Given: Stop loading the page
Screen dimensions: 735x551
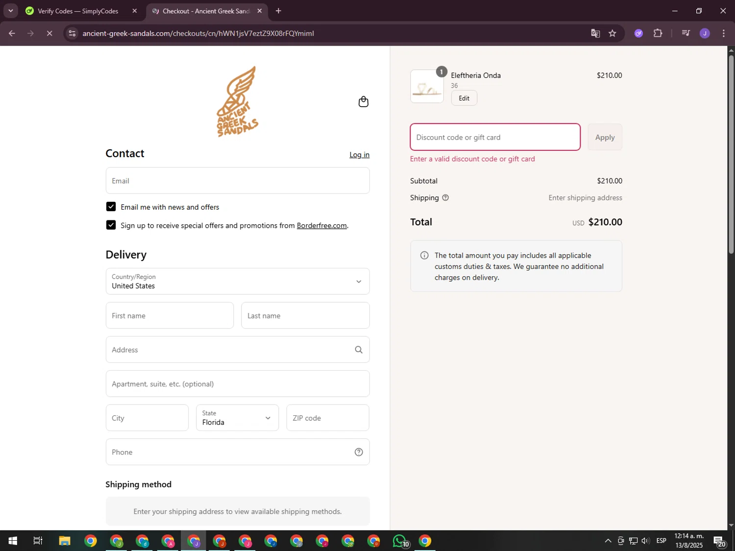Looking at the screenshot, I should coord(49,33).
